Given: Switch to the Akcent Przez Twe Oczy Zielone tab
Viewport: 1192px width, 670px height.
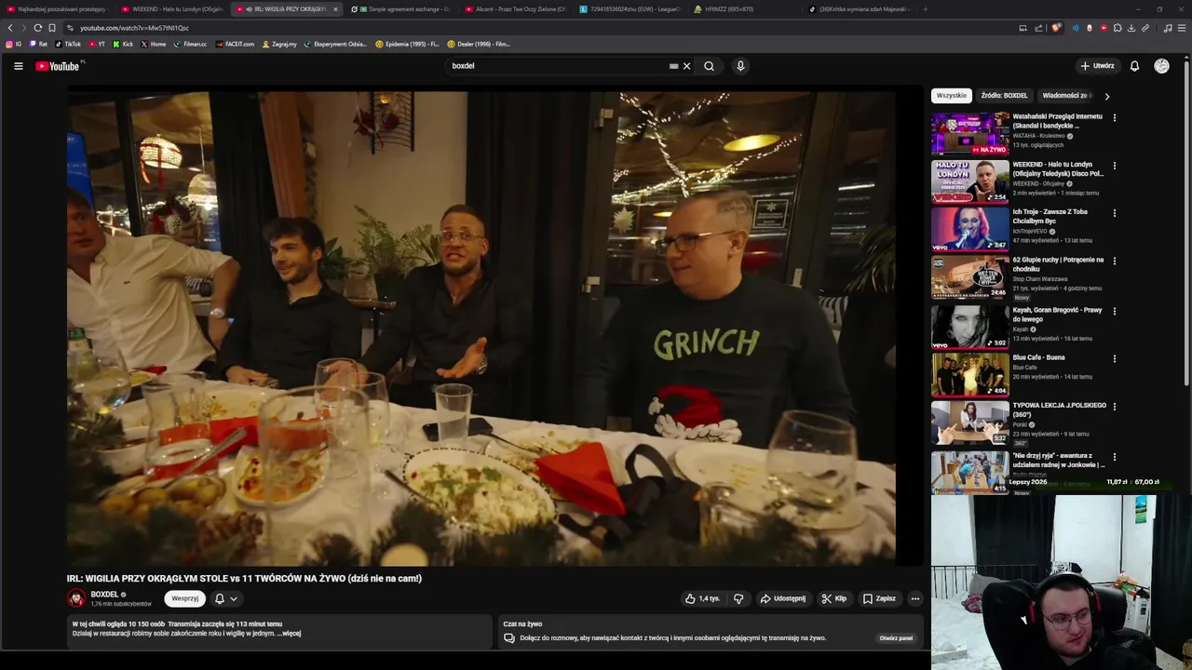Looking at the screenshot, I should [x=516, y=9].
